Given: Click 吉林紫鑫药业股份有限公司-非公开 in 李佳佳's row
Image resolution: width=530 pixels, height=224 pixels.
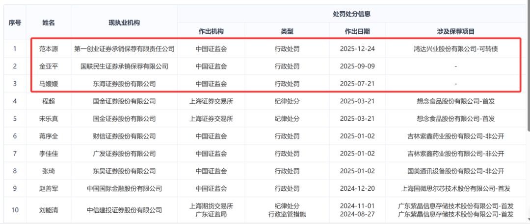Looking at the screenshot, I should click(455, 154).
